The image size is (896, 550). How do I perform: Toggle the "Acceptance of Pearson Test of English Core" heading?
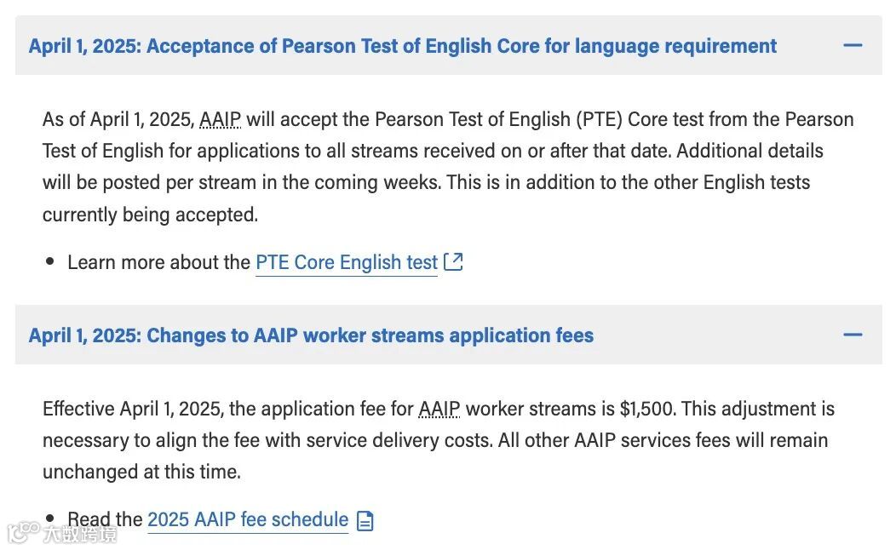402,46
